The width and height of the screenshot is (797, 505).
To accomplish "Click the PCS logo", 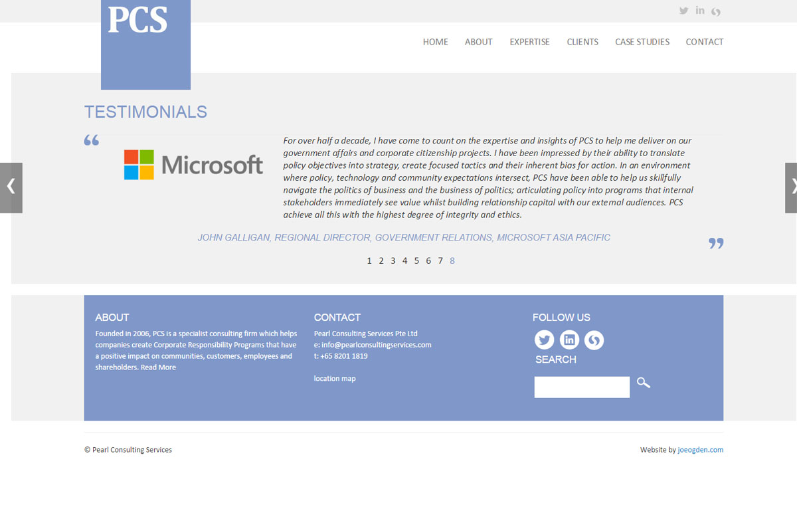I will pyautogui.click(x=145, y=44).
